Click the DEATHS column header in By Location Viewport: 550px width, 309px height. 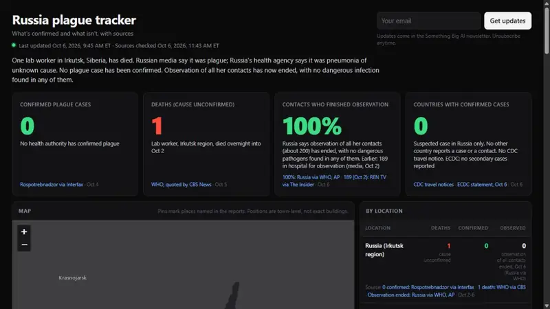click(x=441, y=228)
